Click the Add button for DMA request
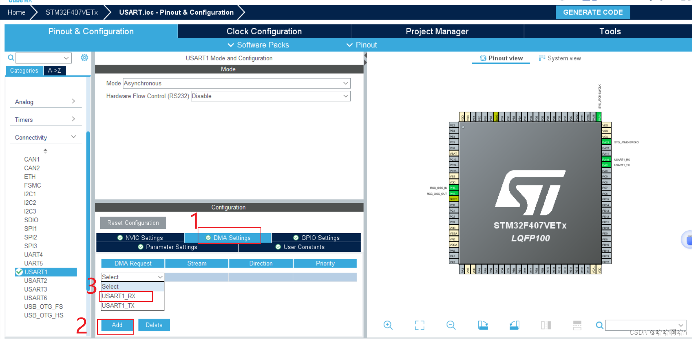Screen dimensions: 692x339 click(x=117, y=325)
